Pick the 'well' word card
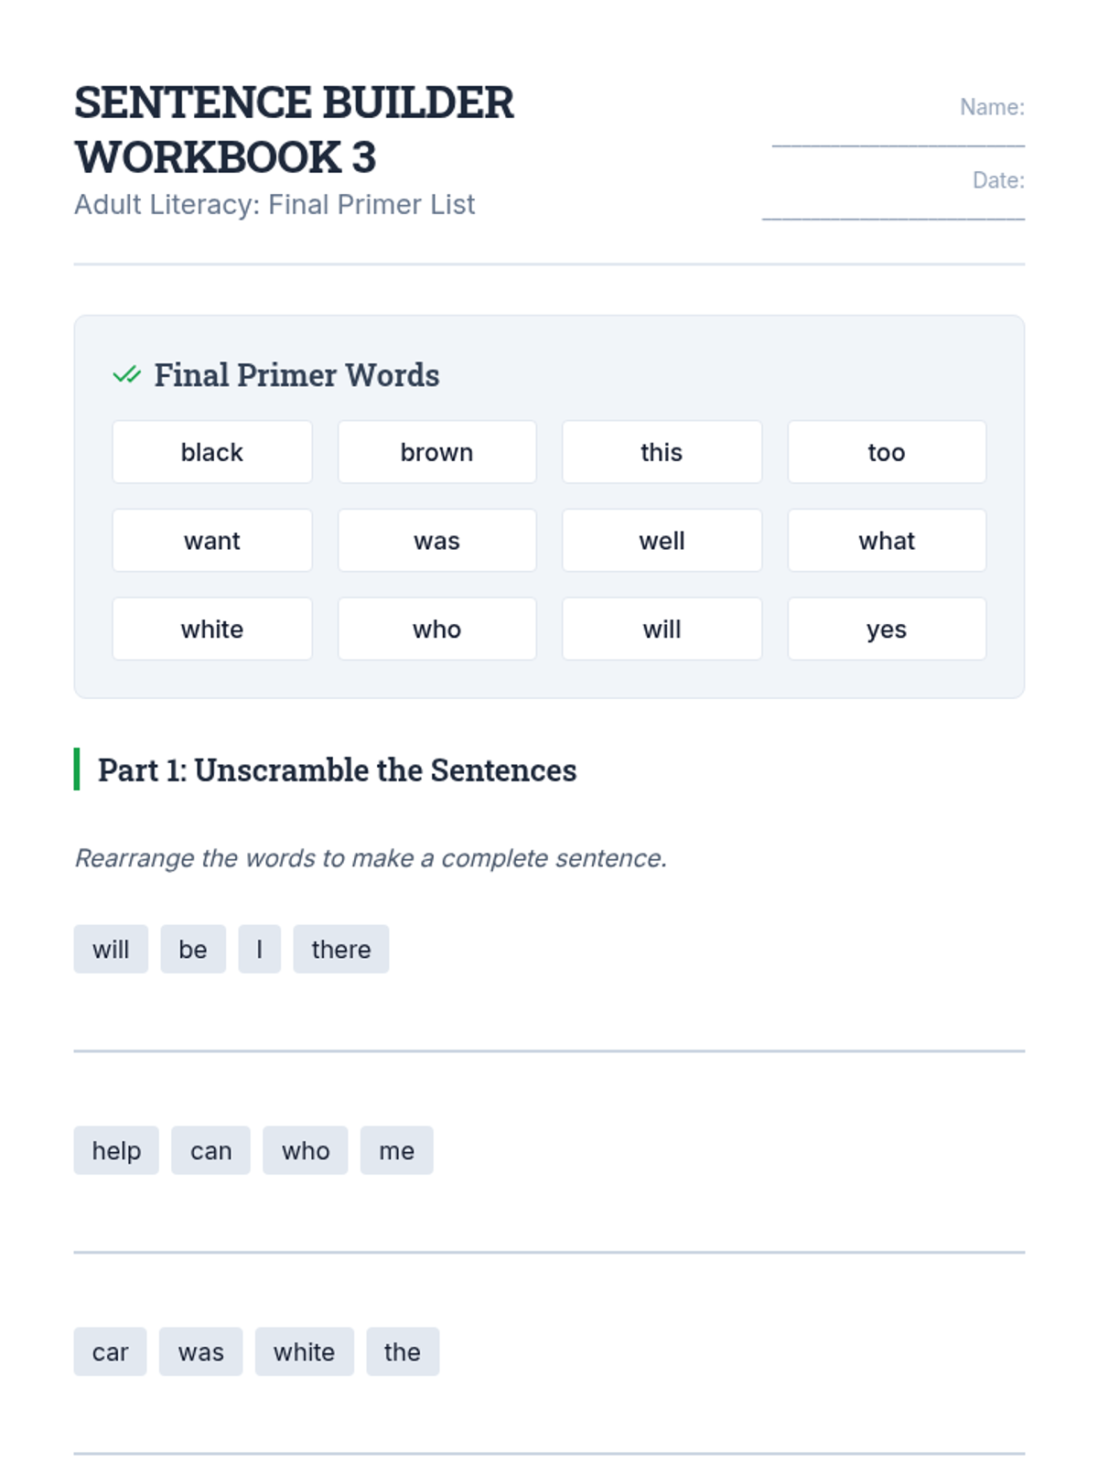 (662, 541)
